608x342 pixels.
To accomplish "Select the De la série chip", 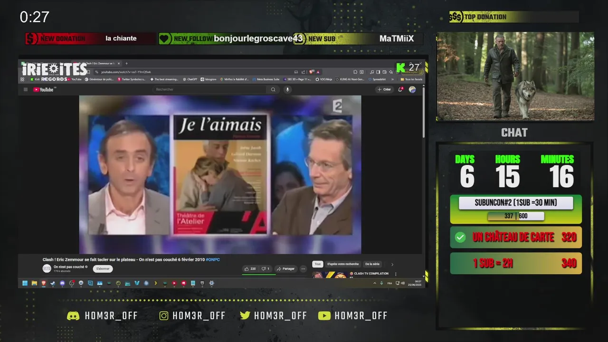I will (372, 264).
